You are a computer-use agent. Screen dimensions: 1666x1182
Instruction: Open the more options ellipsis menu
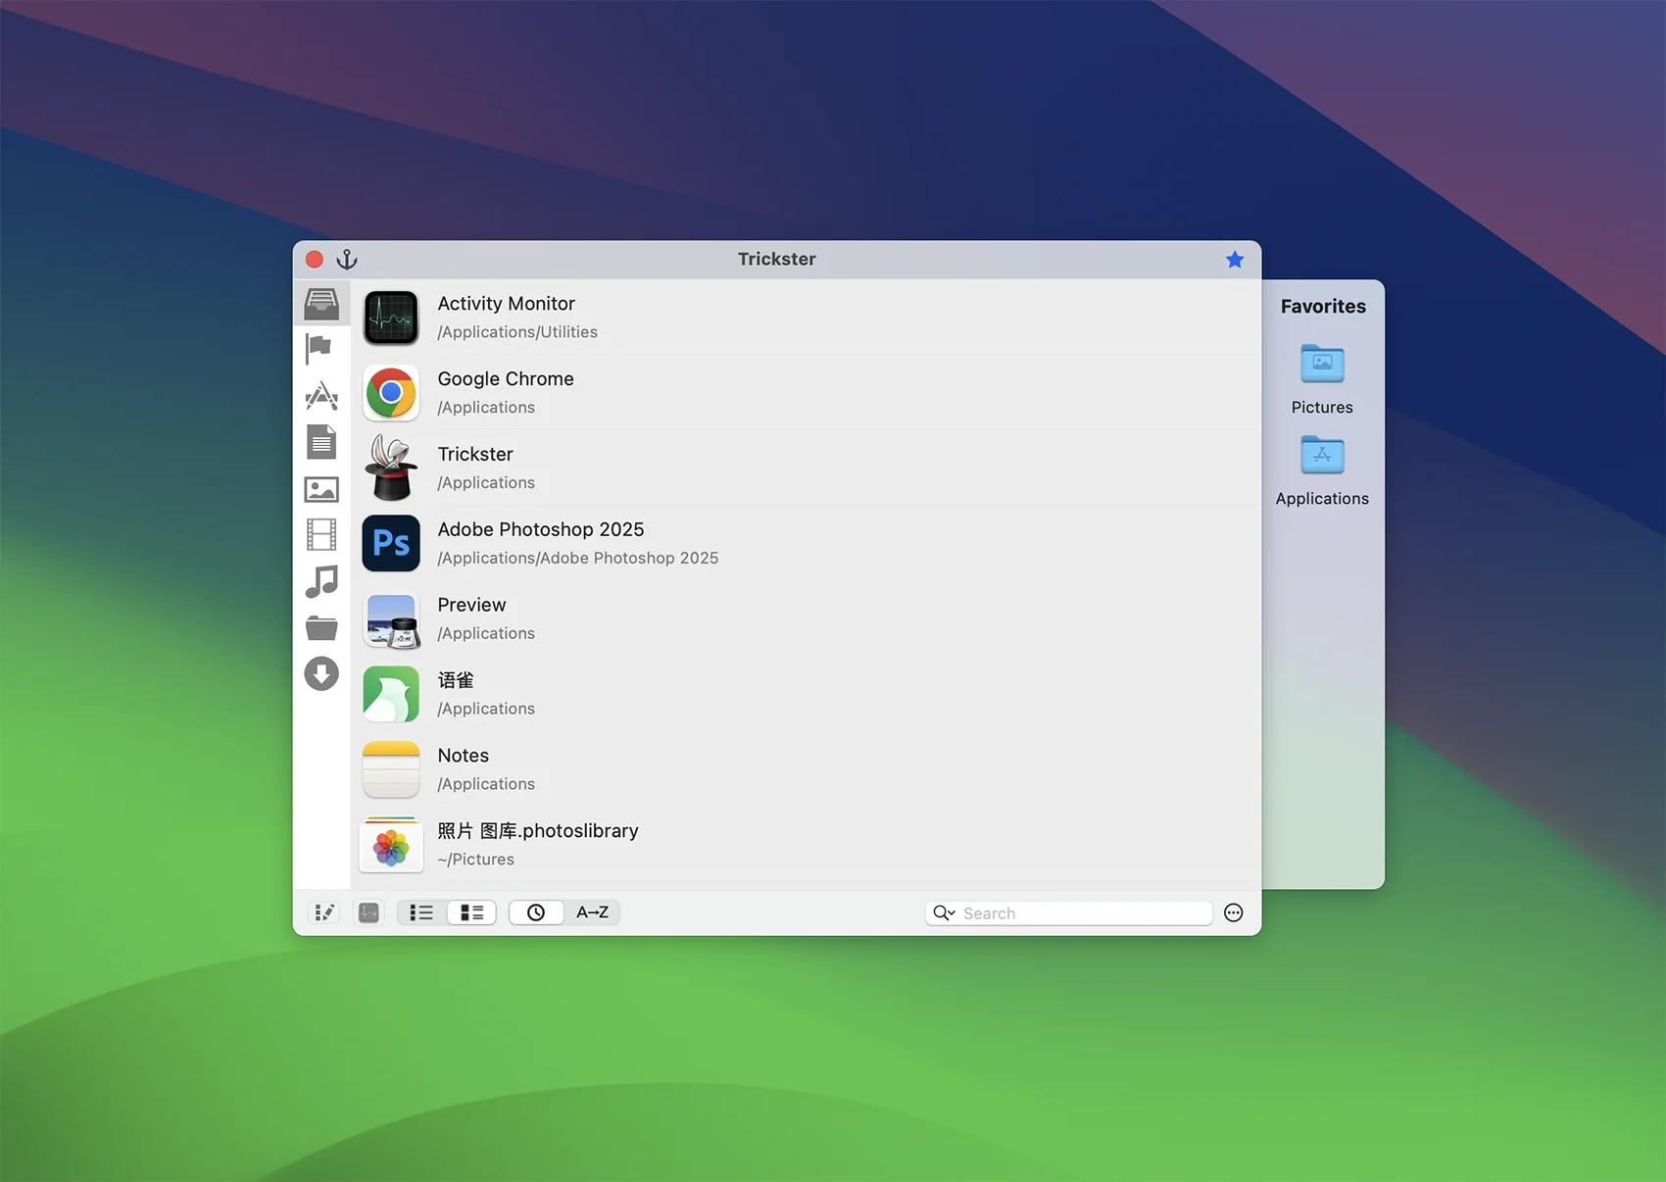tap(1234, 913)
